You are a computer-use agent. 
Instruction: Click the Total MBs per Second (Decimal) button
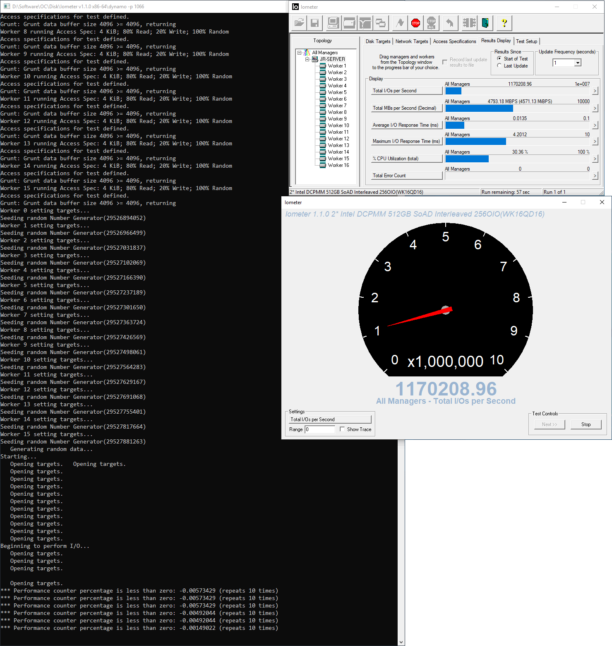(x=407, y=108)
